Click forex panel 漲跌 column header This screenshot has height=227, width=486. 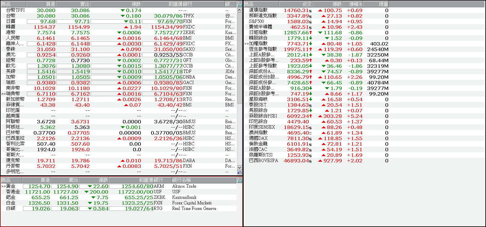click(x=116, y=4)
